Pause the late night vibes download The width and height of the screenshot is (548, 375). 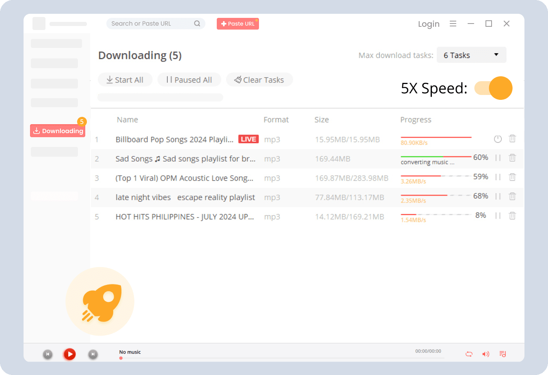click(498, 196)
